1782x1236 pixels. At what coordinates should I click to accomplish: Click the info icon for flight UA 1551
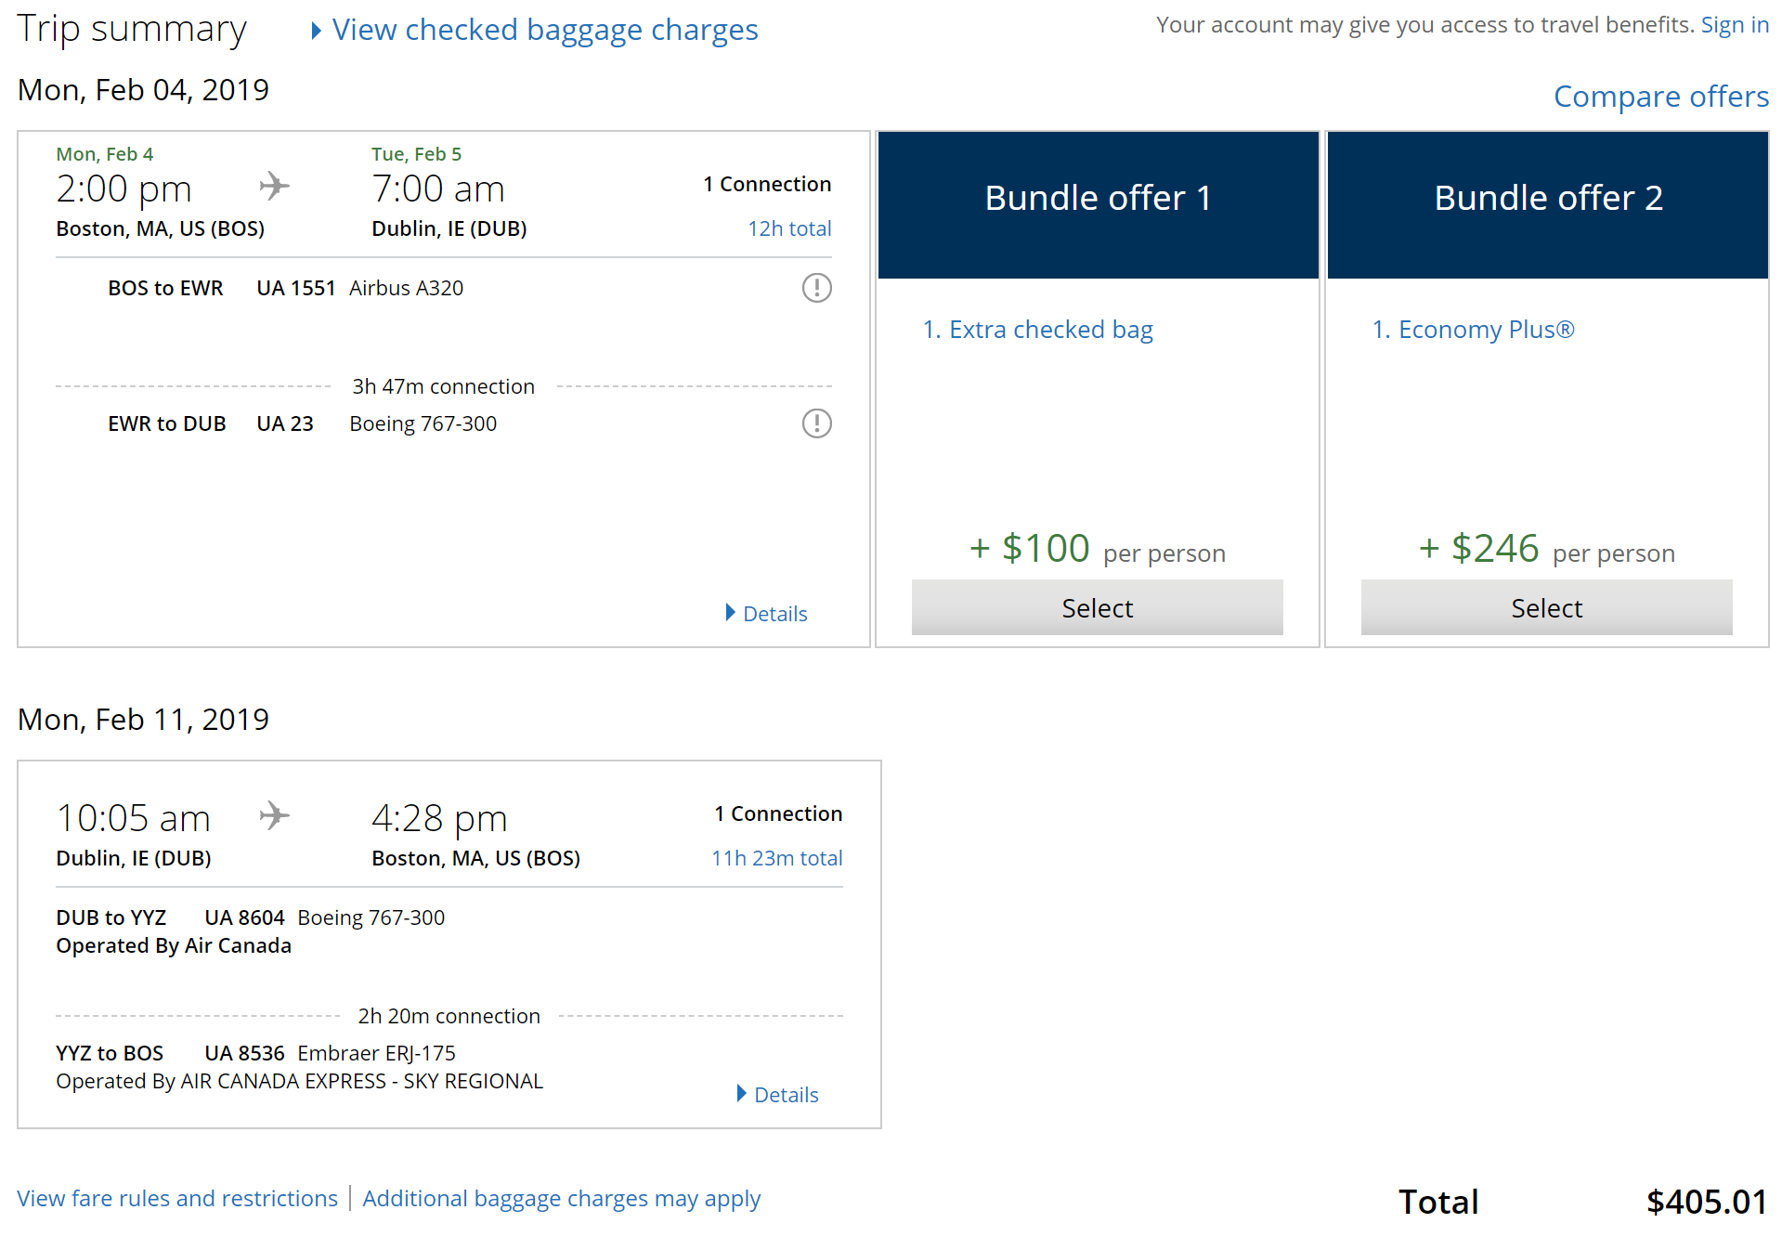(x=816, y=288)
